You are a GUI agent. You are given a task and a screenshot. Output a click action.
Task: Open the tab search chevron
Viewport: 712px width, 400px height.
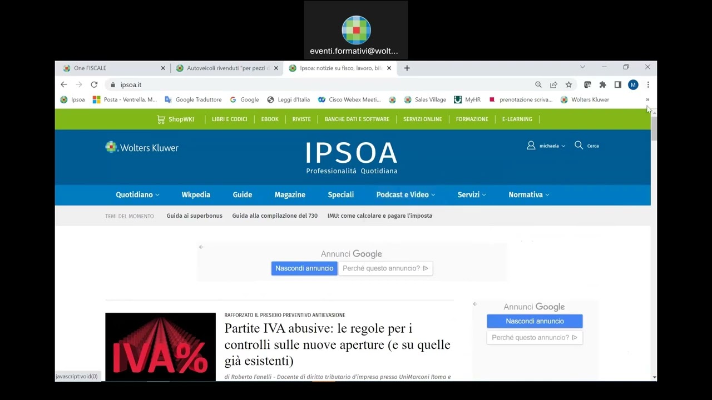tap(582, 67)
